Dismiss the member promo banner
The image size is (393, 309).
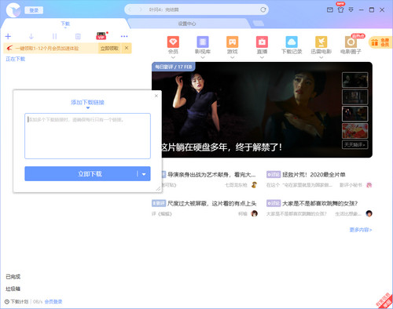coord(127,48)
